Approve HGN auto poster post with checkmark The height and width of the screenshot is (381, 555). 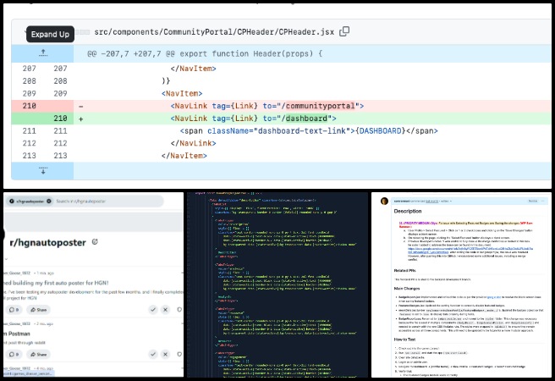153,310
